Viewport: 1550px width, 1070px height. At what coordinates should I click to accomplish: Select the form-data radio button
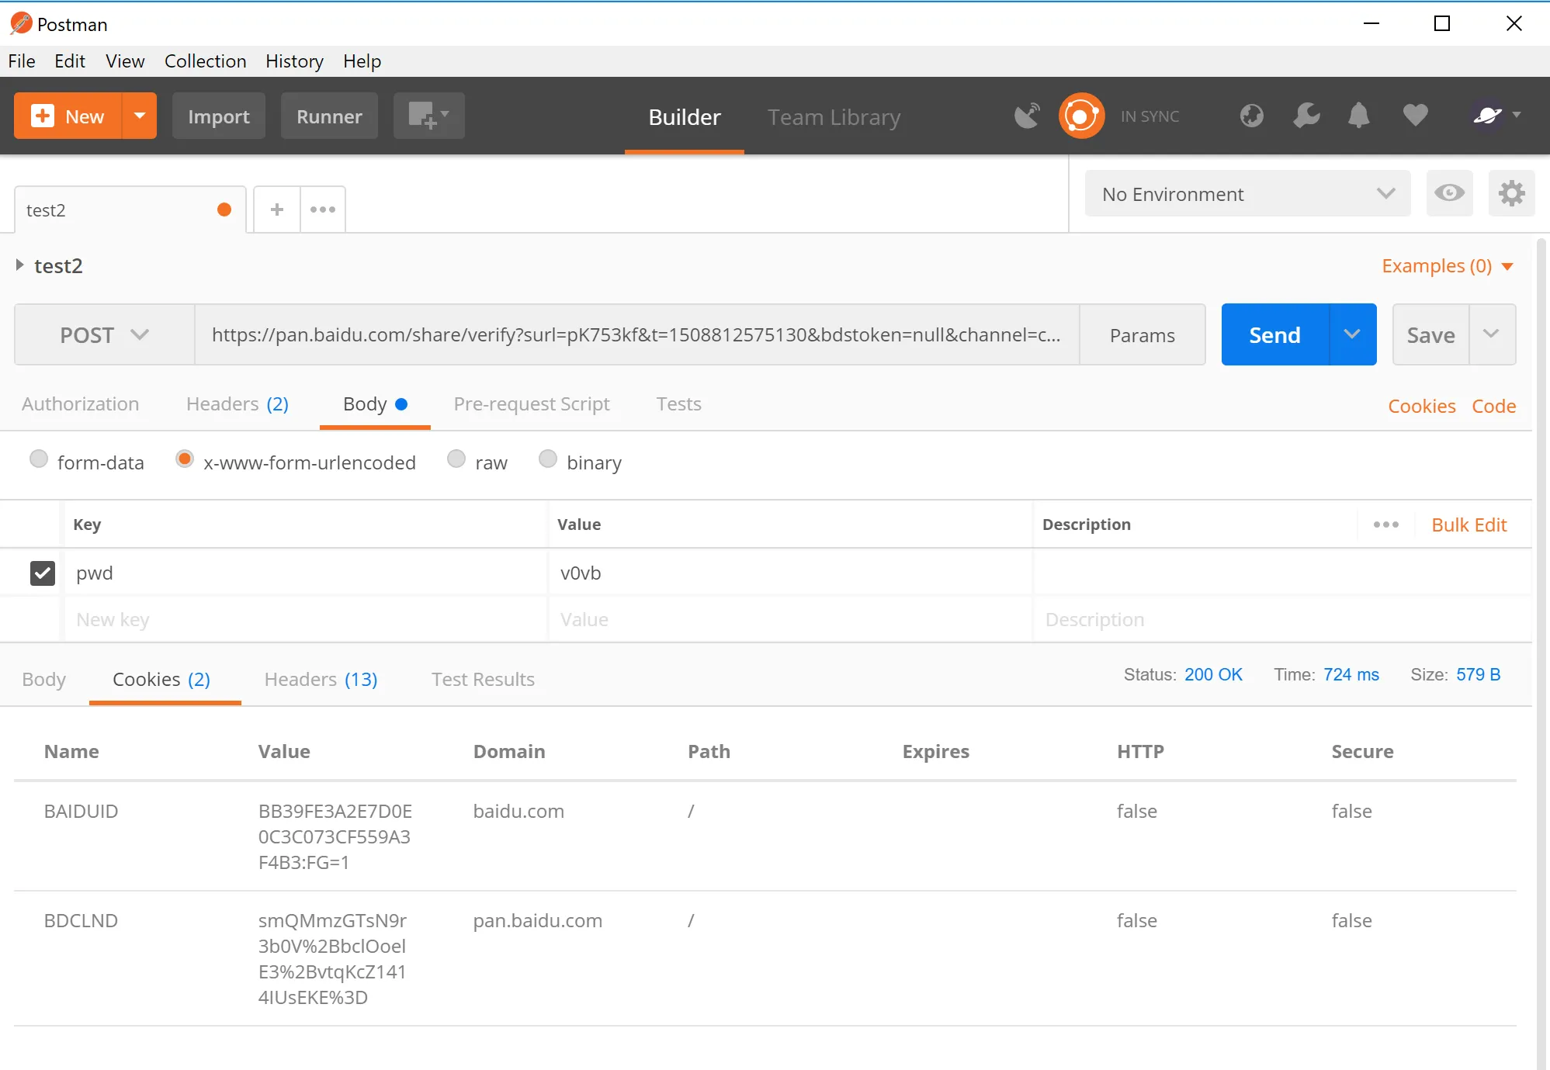[39, 459]
